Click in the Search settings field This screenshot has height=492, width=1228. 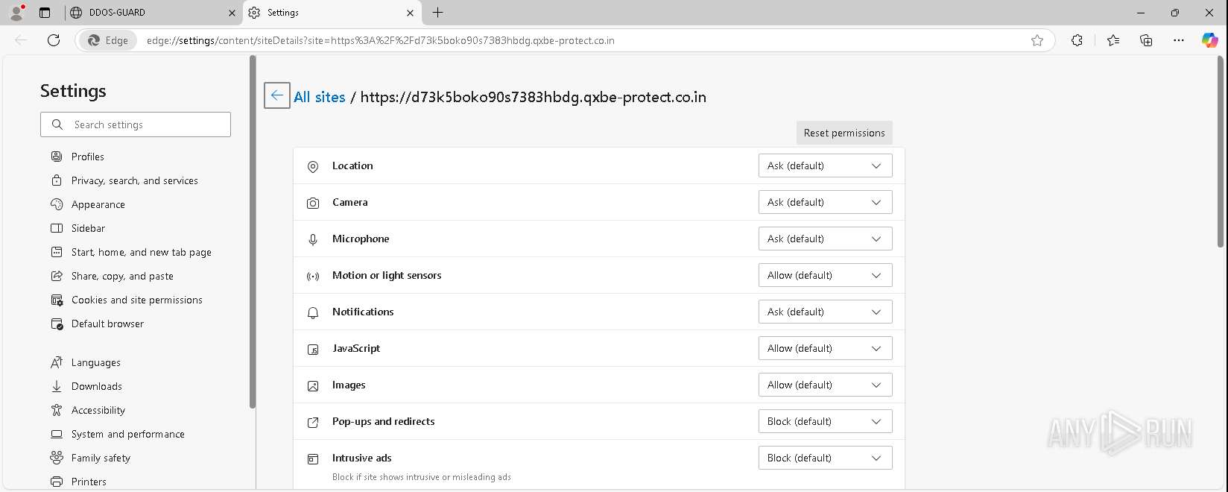tap(136, 124)
